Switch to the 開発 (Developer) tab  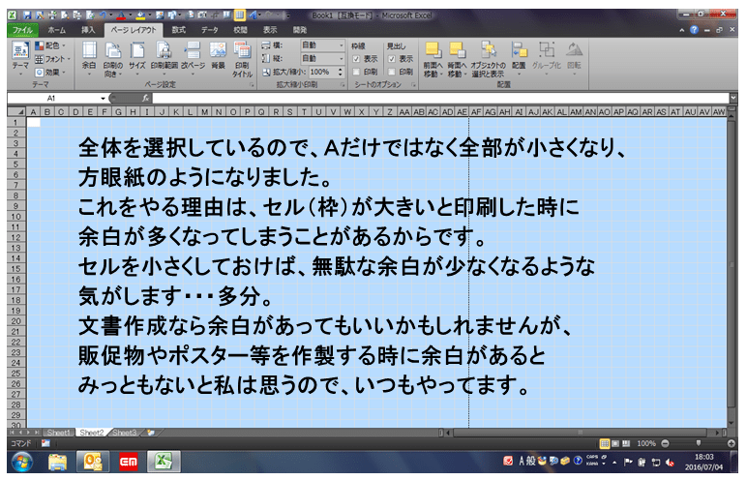[x=300, y=30]
